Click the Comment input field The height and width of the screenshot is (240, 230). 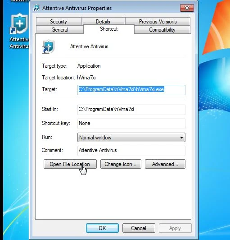tap(131, 151)
